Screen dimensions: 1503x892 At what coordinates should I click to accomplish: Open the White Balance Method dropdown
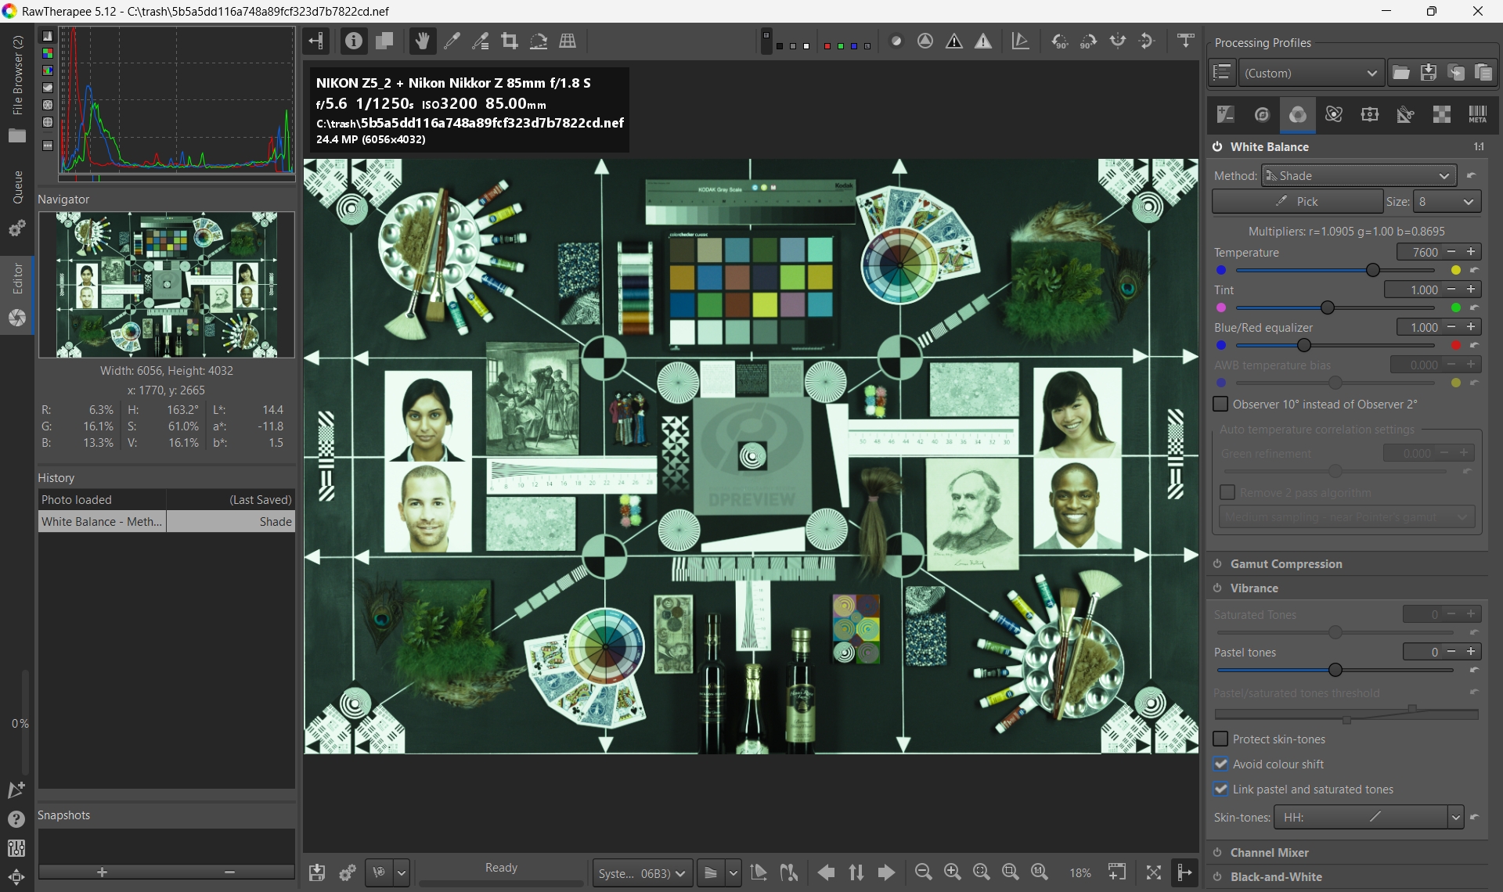pos(1359,176)
